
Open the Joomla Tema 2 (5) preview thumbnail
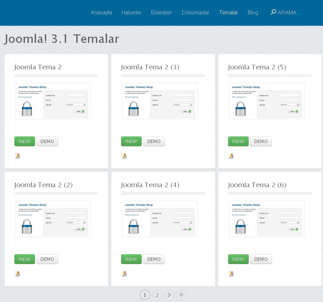(x=267, y=101)
